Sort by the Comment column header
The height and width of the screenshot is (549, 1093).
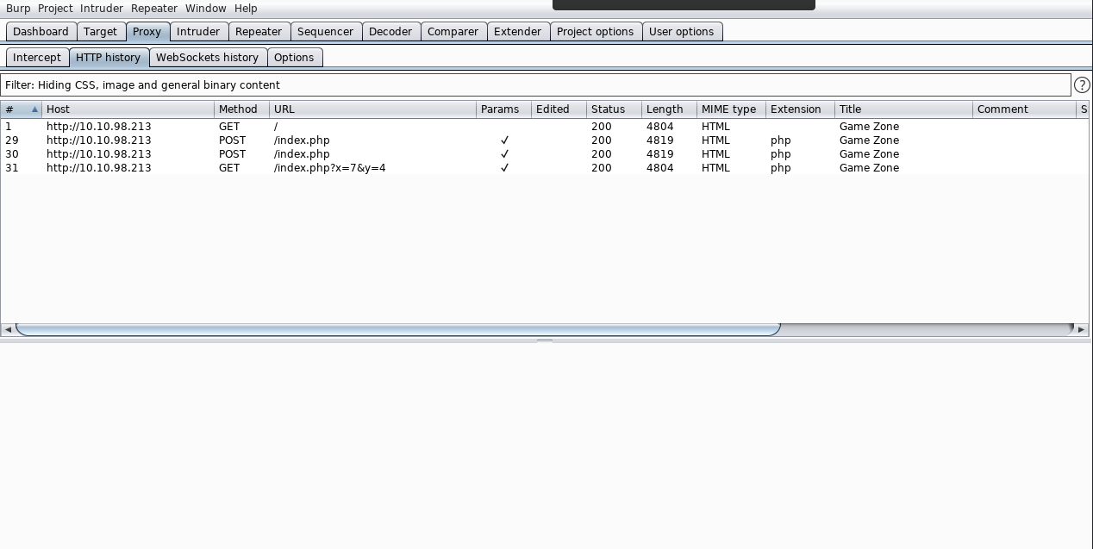[x=1025, y=109]
